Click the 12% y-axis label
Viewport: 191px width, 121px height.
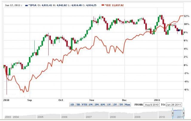(x=187, y=16)
